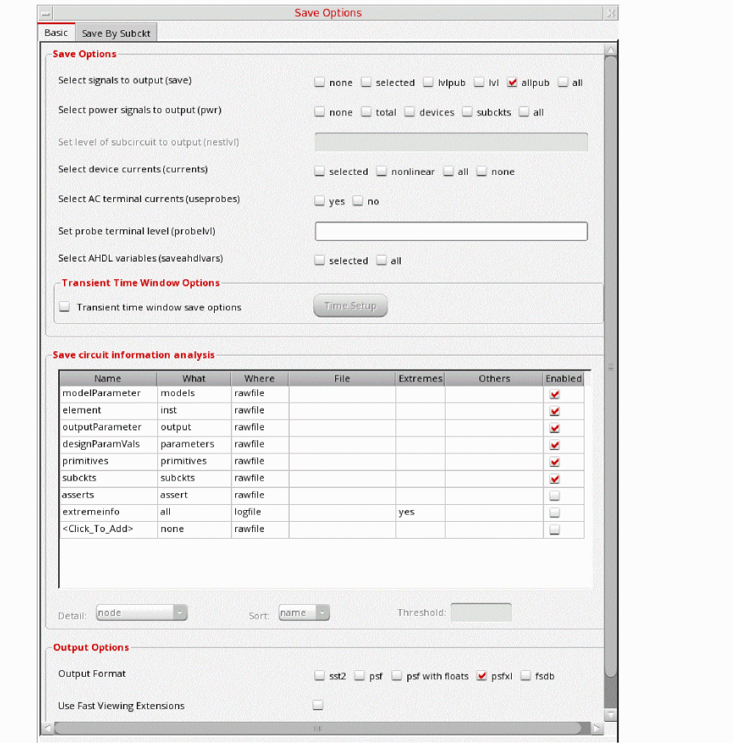Enable the 'all' signals to output checkbox
The height and width of the screenshot is (743, 733).
pyautogui.click(x=563, y=82)
